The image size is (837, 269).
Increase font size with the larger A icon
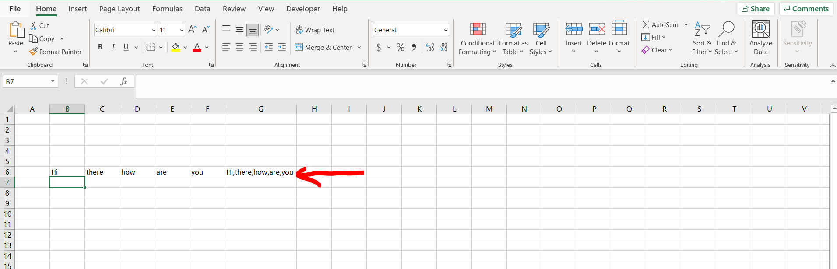[x=192, y=30]
